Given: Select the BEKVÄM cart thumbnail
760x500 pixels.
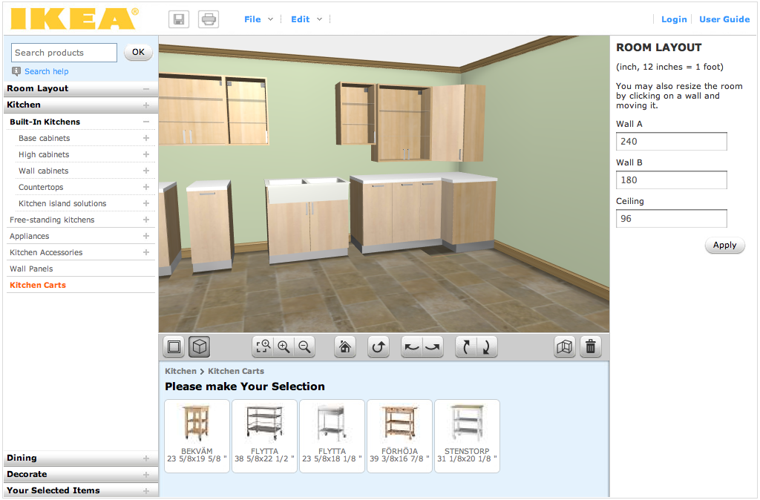Looking at the screenshot, I should [x=197, y=436].
